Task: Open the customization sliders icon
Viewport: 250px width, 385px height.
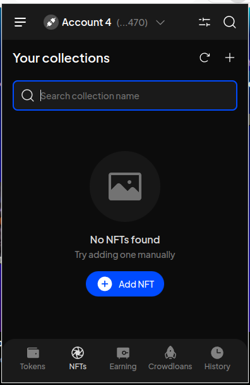Action: click(205, 22)
